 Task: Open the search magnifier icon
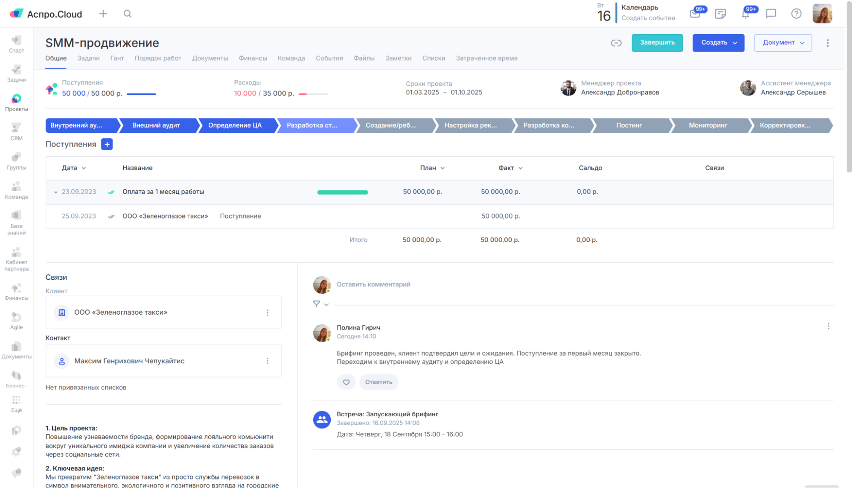[x=127, y=14]
